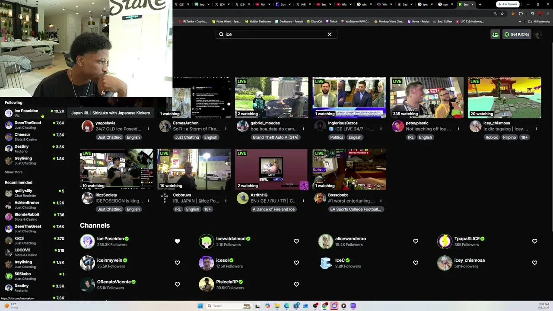Click the Filipino language tag
The width and height of the screenshot is (553, 311).
point(509,137)
